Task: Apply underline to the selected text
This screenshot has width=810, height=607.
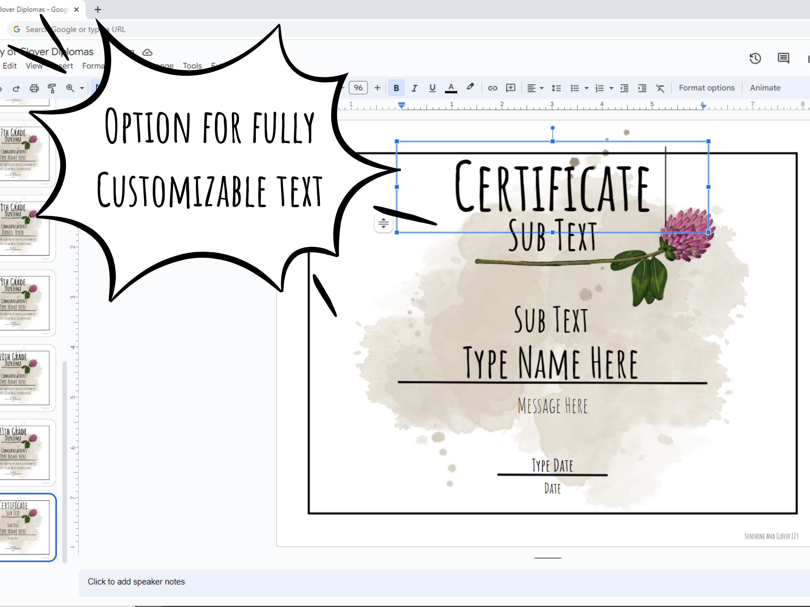Action: pos(433,88)
